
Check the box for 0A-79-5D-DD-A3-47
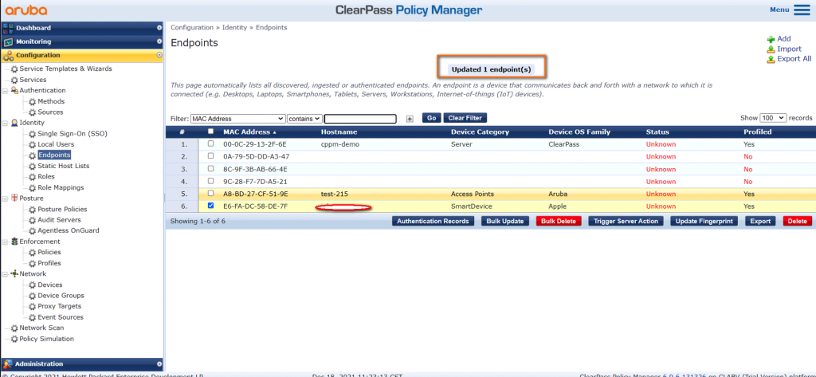[x=210, y=156]
